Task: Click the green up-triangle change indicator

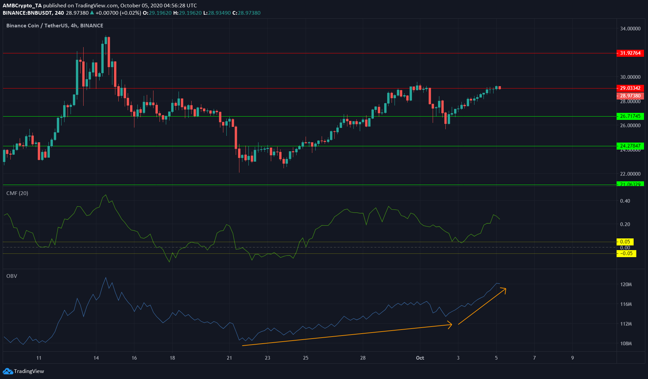Action: pyautogui.click(x=92, y=13)
